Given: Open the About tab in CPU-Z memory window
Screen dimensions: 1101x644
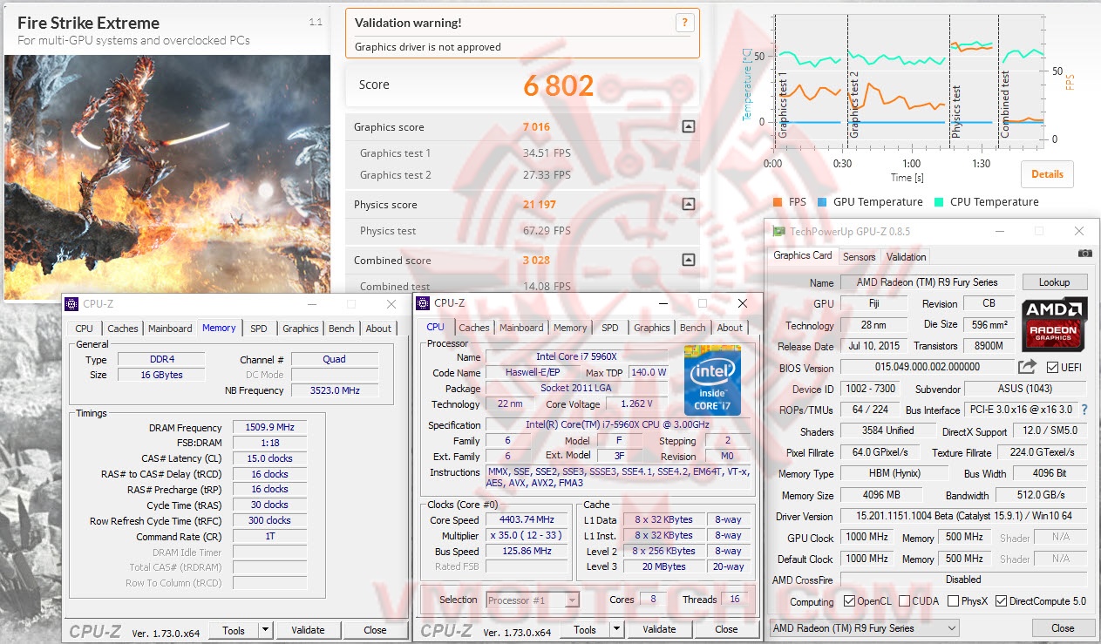Looking at the screenshot, I should pyautogui.click(x=378, y=329).
